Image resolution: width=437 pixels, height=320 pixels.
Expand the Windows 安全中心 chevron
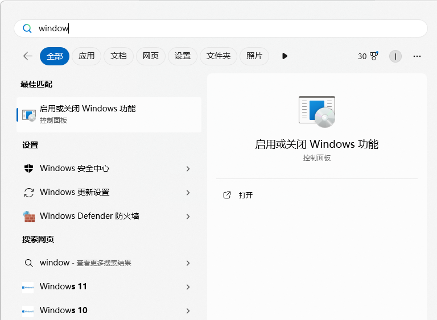(x=188, y=169)
